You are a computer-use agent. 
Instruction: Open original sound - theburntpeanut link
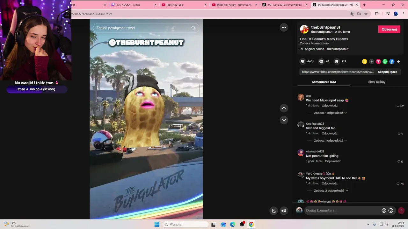(x=326, y=49)
